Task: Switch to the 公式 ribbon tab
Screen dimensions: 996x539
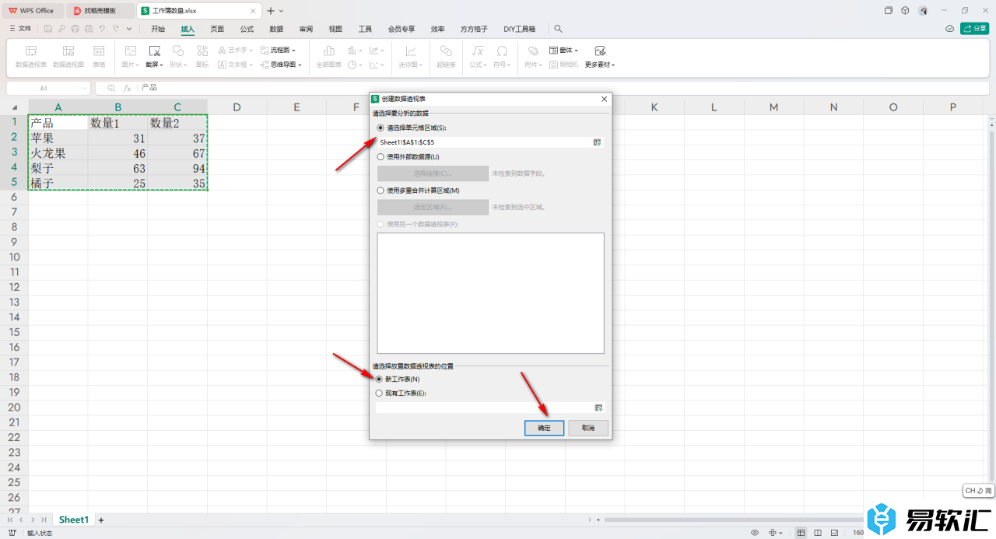Action: click(x=247, y=29)
